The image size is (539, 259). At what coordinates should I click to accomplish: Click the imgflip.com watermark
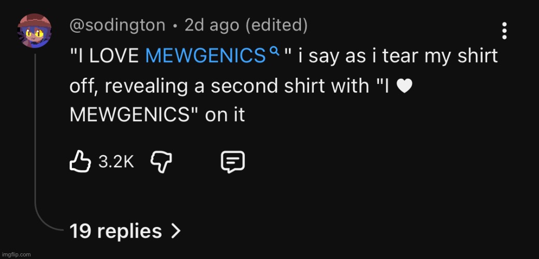coord(16,254)
